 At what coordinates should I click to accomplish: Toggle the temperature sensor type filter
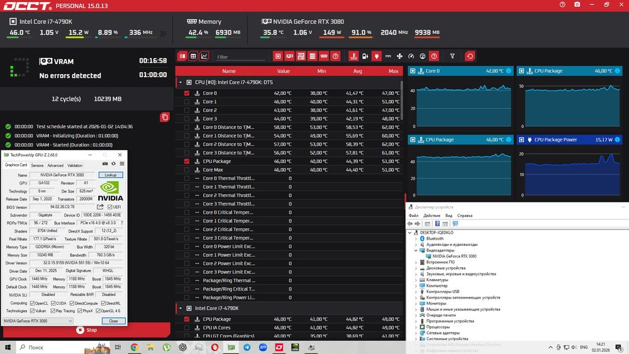coord(353,57)
